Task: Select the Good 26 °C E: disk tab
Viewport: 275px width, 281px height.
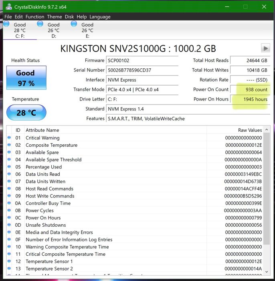Action: click(x=87, y=30)
